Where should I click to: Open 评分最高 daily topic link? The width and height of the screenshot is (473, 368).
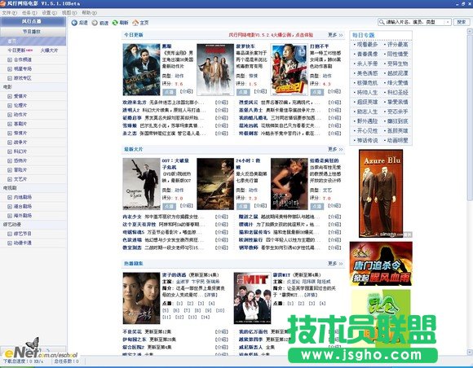click(398, 45)
